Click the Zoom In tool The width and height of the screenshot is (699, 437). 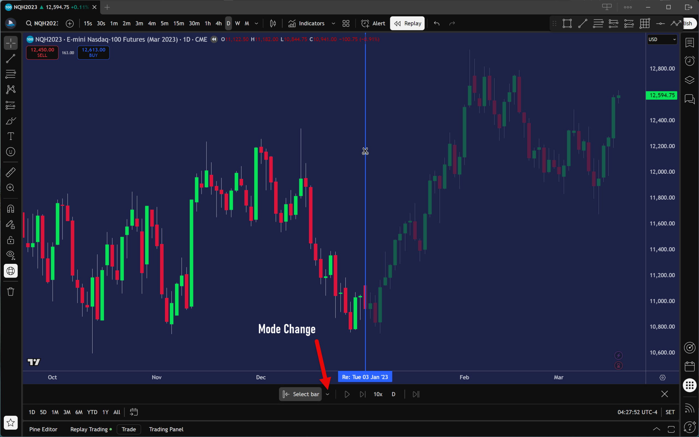pos(11,188)
